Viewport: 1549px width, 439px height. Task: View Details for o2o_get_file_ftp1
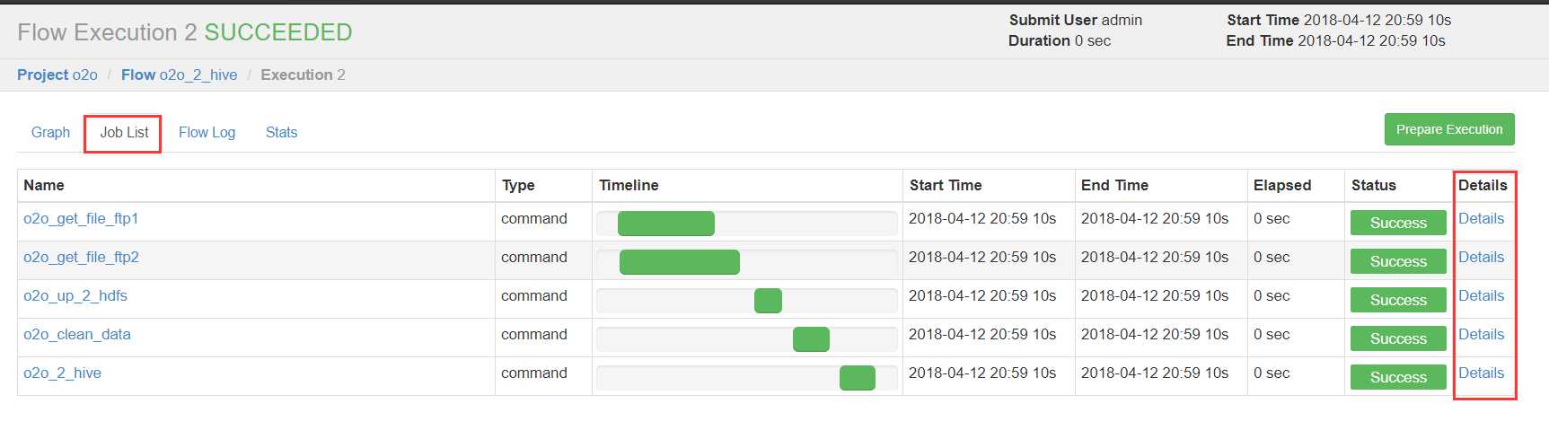pyautogui.click(x=1481, y=219)
